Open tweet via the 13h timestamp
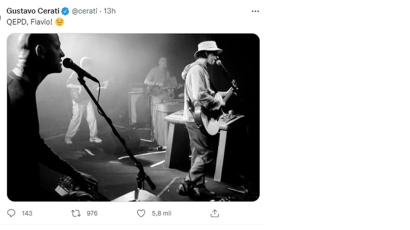The width and height of the screenshot is (410, 230). pos(110,11)
